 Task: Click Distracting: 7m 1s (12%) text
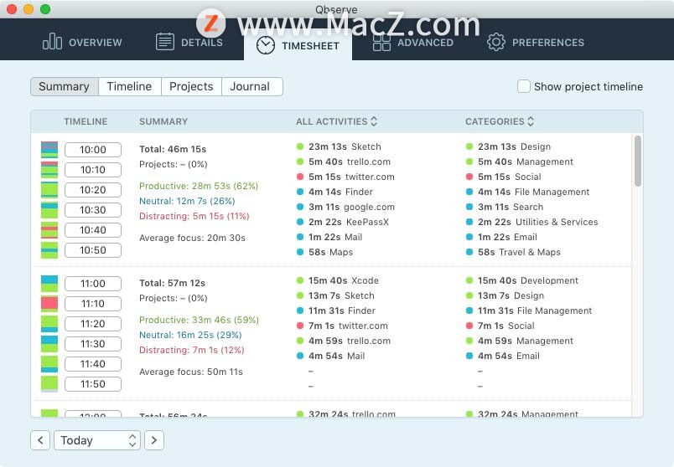[192, 350]
